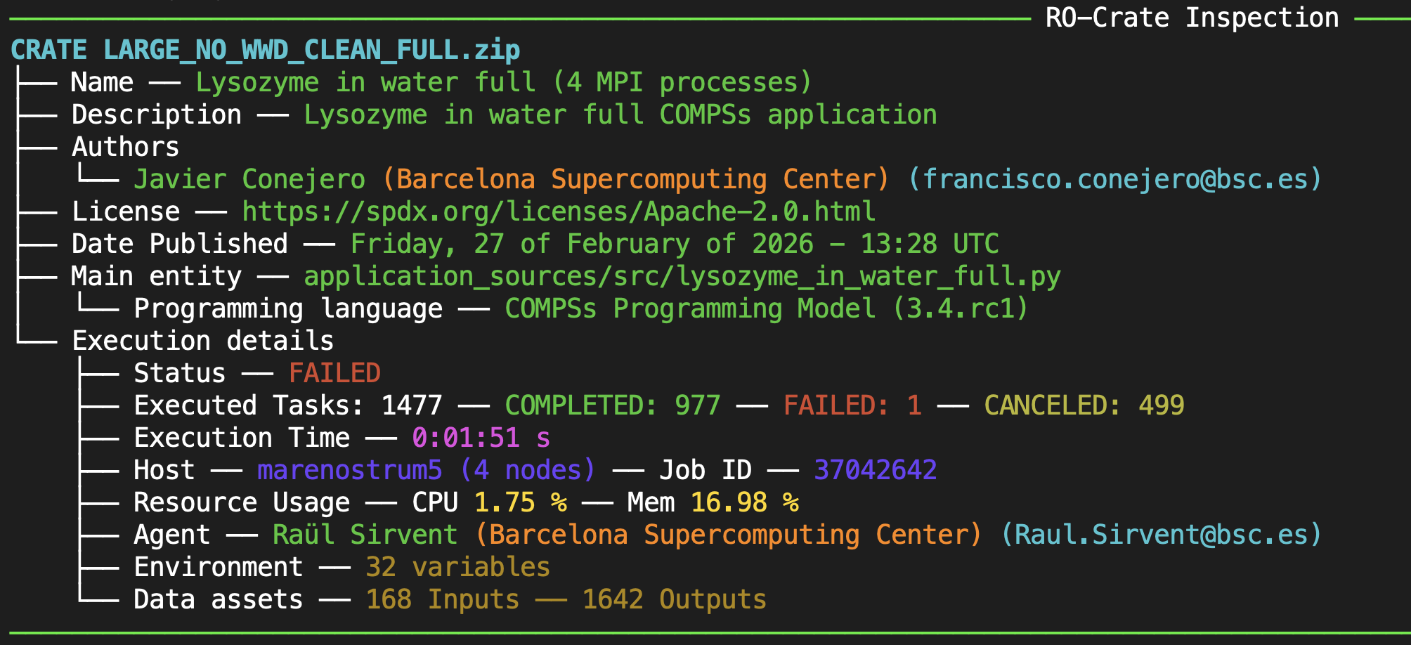Click the "Status" label
The width and height of the screenshot is (1411, 645).
point(179,373)
